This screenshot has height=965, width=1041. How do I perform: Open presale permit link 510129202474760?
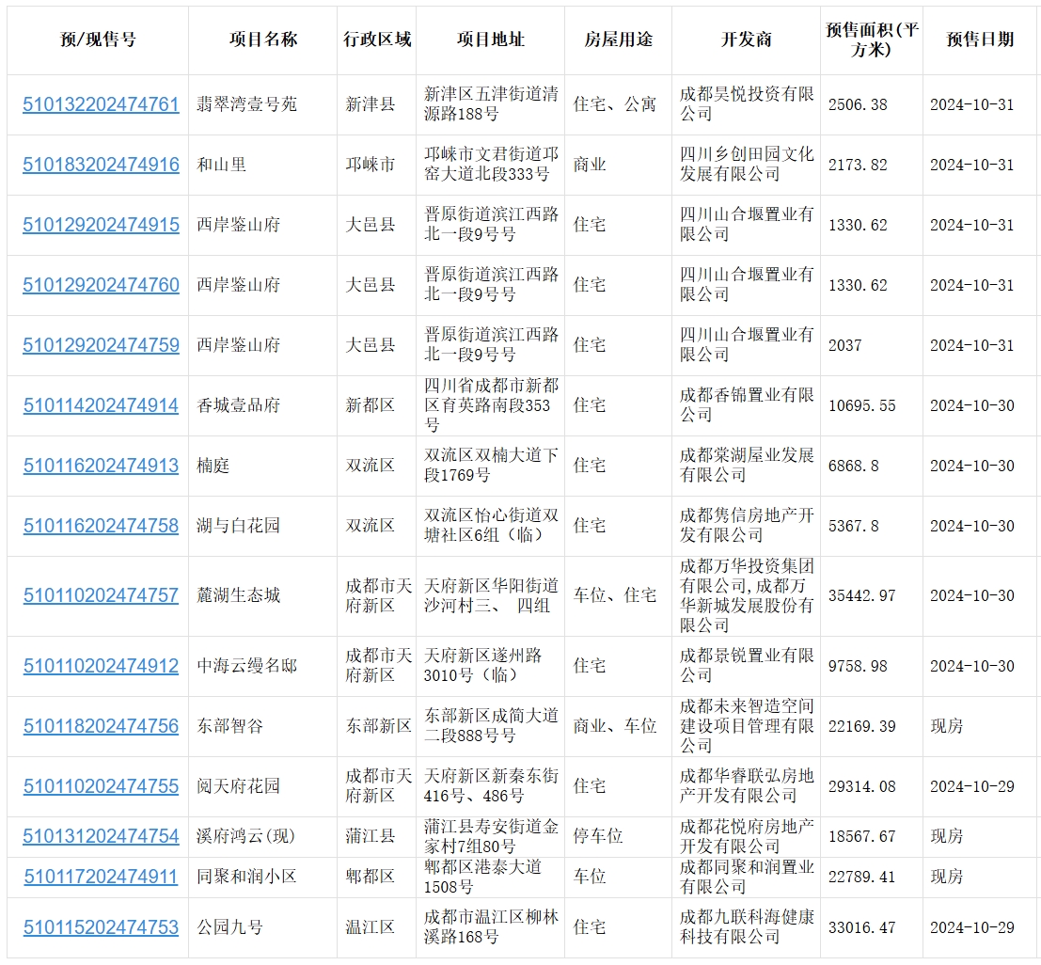coord(101,285)
